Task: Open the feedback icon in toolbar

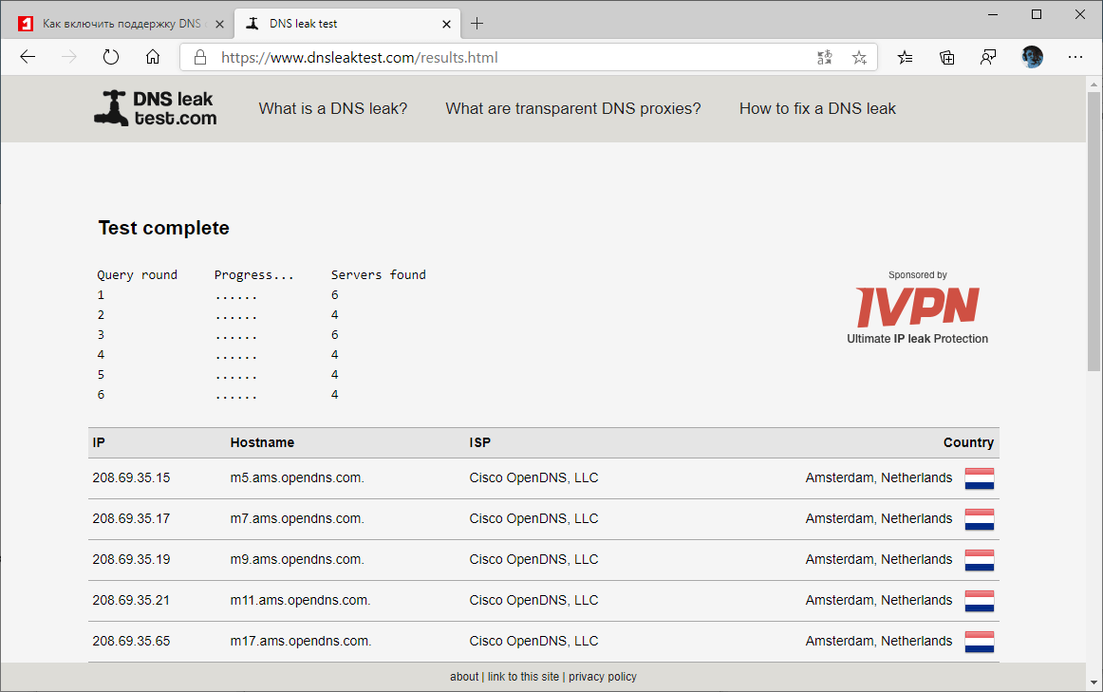Action: point(988,58)
